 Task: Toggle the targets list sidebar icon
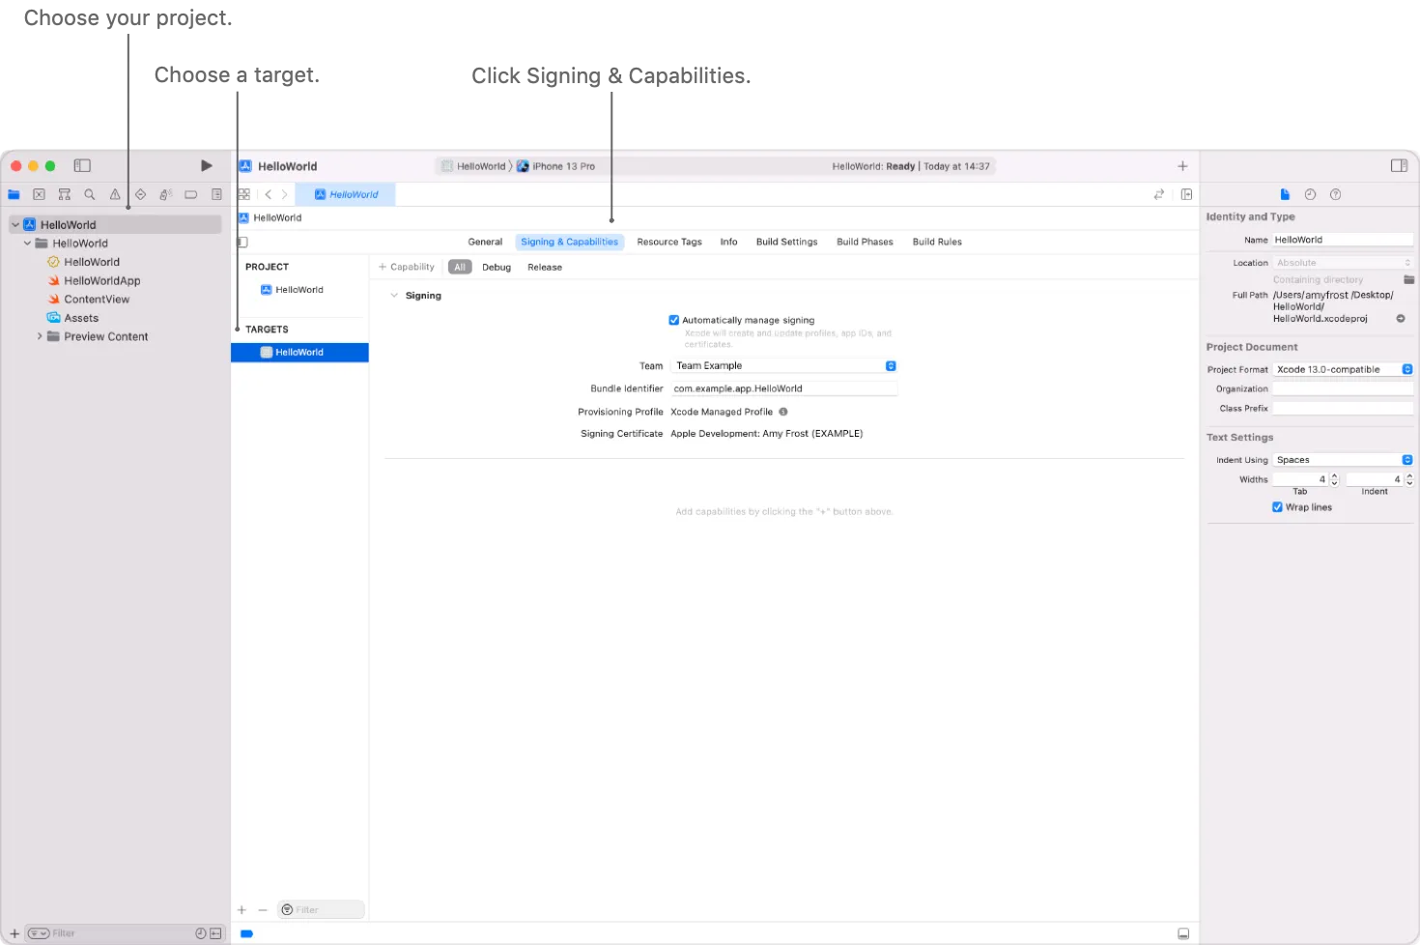point(241,242)
